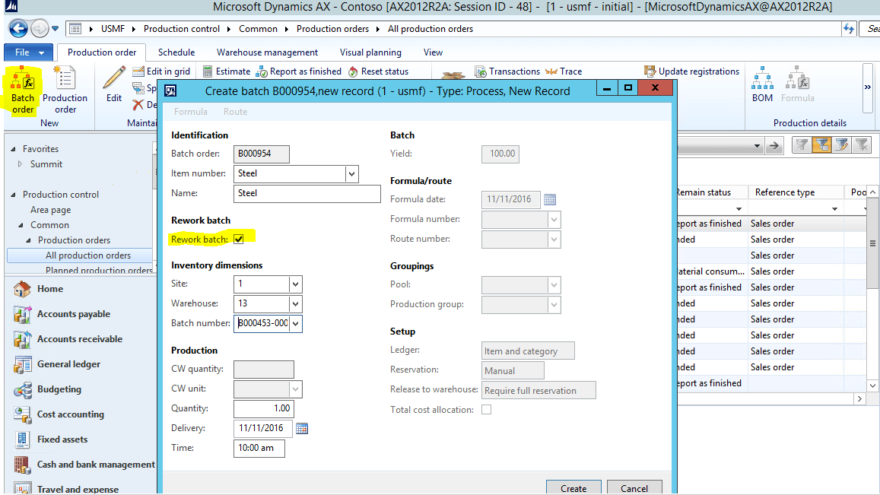Switch to Warehouse management tab
The image size is (880, 495).
[267, 52]
